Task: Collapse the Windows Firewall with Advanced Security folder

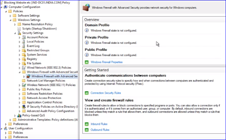Action: point(20,72)
